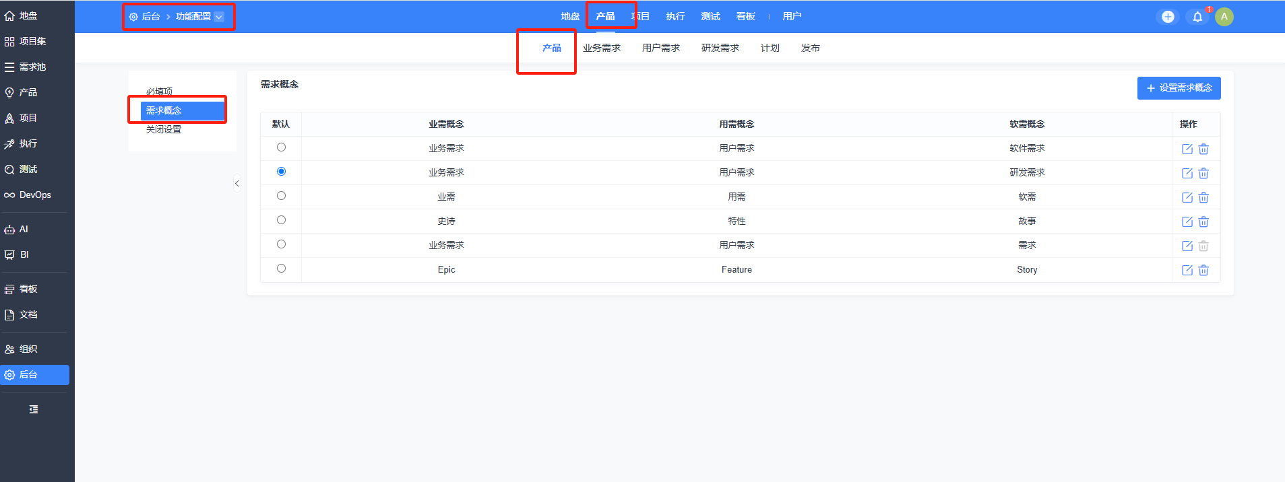Open the 业务需求 sub-tab
Screen dimensions: 1285x482
[x=602, y=48]
